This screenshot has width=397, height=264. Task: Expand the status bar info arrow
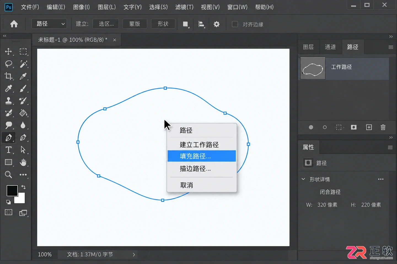134,255
